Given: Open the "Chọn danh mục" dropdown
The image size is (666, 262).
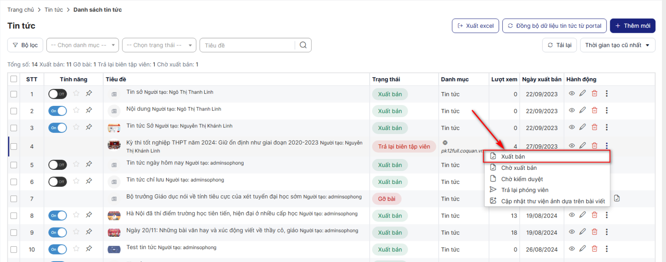Looking at the screenshot, I should [82, 45].
